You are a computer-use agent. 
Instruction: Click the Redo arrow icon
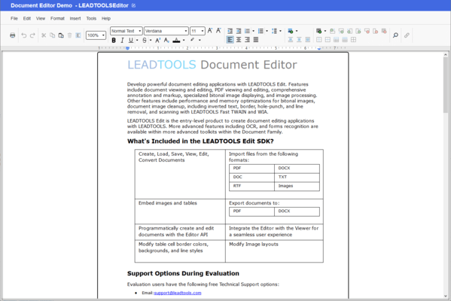[32, 35]
